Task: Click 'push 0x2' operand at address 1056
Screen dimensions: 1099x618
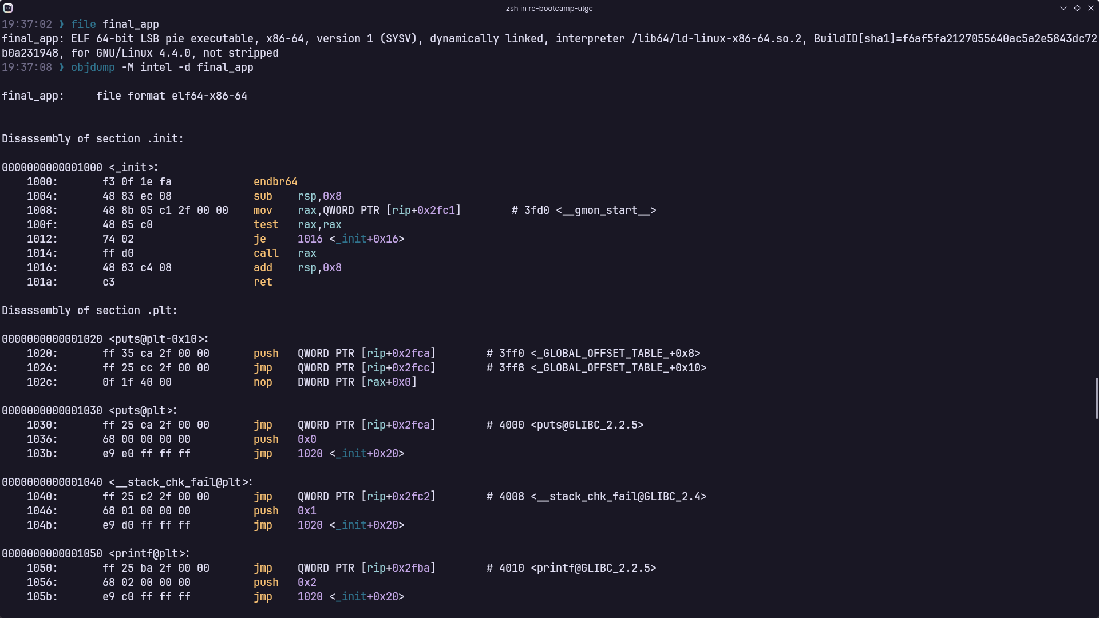Action: coord(307,583)
